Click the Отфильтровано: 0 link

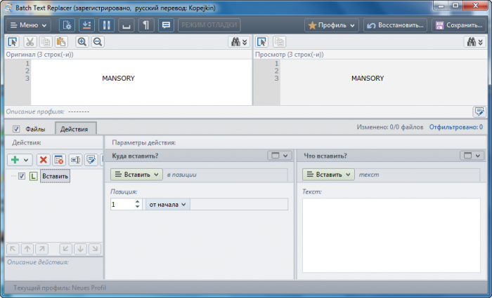coord(456,127)
